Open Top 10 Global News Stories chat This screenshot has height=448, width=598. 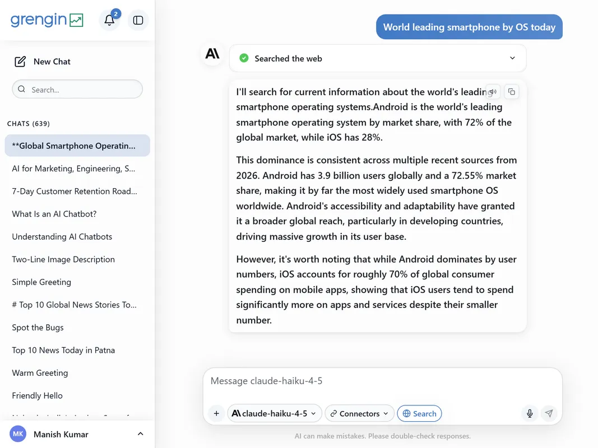(77, 305)
